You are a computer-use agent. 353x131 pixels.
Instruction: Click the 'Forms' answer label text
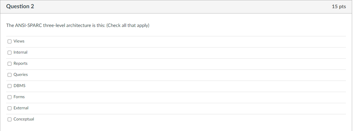coord(19,97)
